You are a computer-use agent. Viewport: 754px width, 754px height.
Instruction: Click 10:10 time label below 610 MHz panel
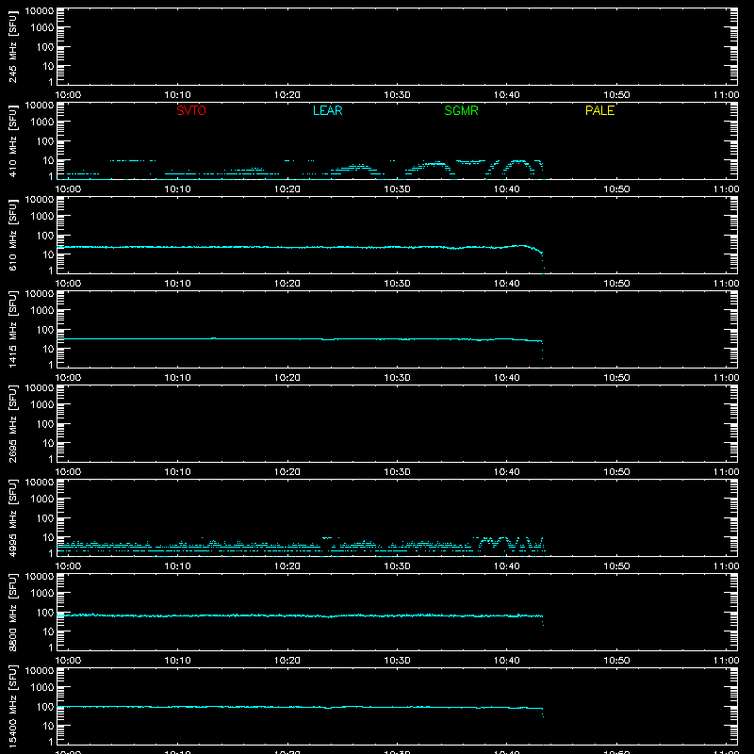click(177, 284)
